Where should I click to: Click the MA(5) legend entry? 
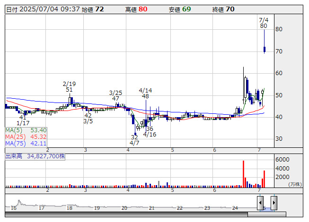[x=26, y=130]
